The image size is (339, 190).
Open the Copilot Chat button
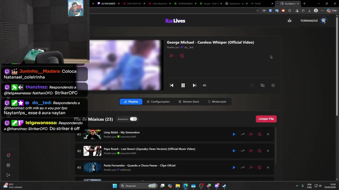tap(332, 11)
